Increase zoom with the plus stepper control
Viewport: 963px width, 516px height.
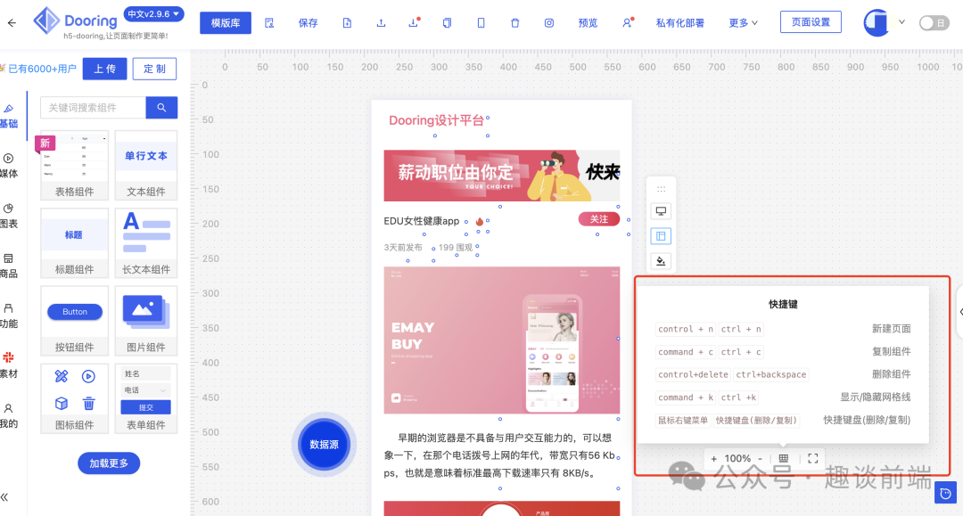click(x=712, y=458)
